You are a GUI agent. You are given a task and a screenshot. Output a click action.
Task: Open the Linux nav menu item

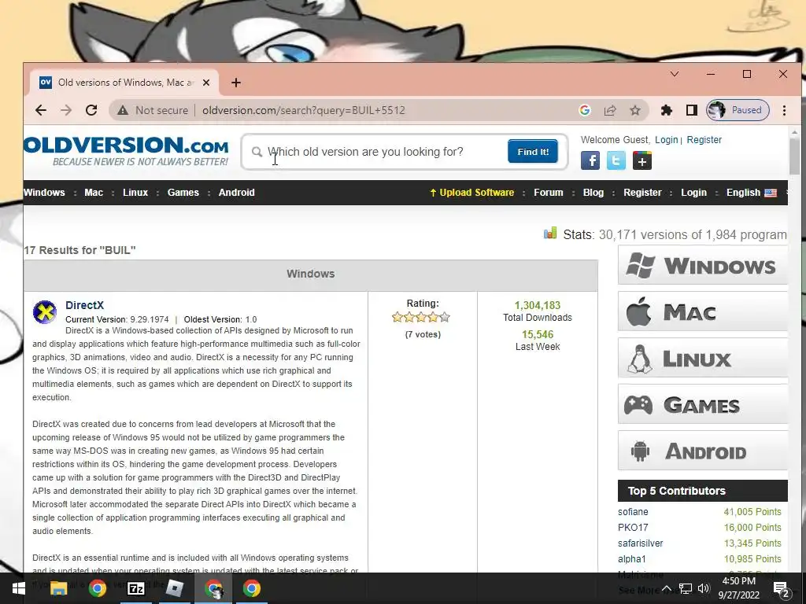point(135,193)
